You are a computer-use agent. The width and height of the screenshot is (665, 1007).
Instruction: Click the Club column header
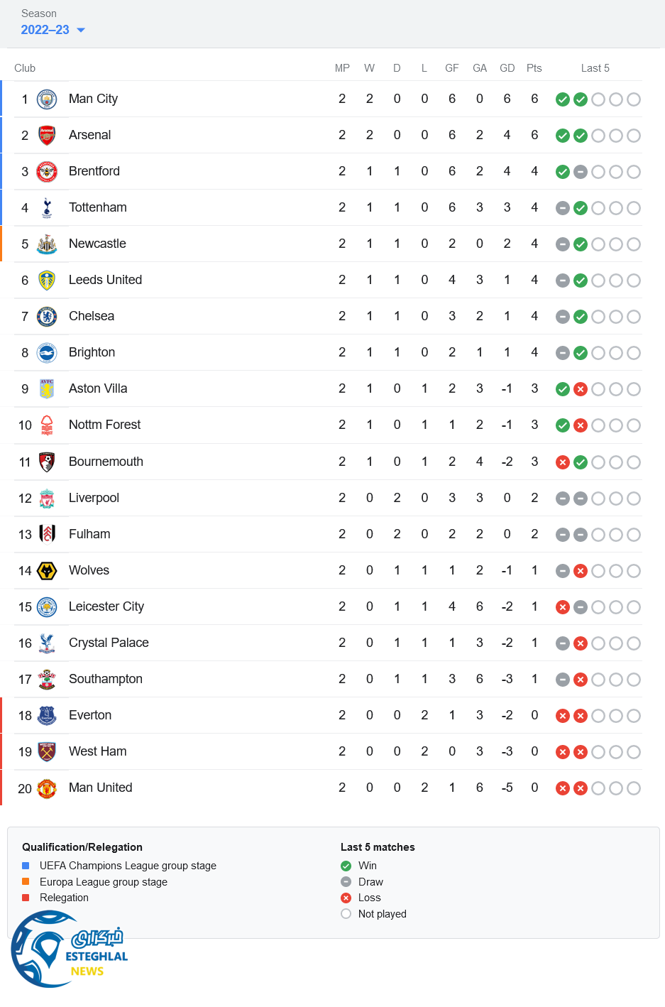click(x=25, y=68)
